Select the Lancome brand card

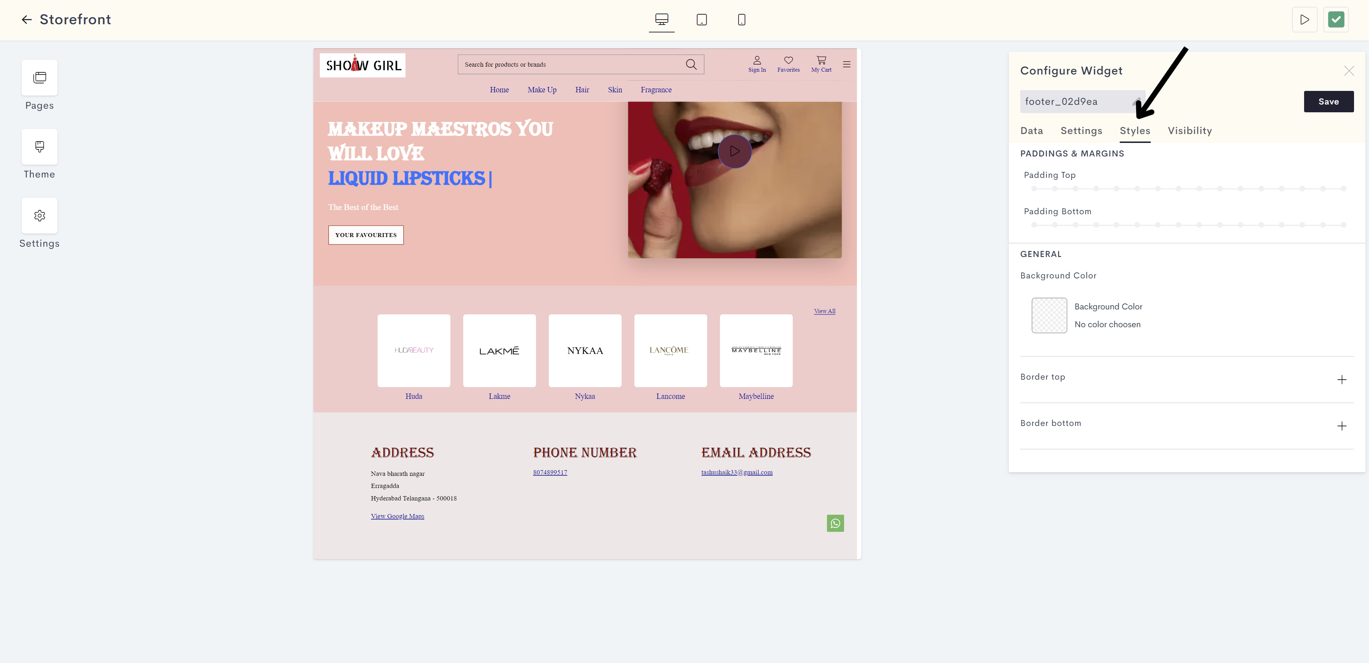click(x=670, y=351)
